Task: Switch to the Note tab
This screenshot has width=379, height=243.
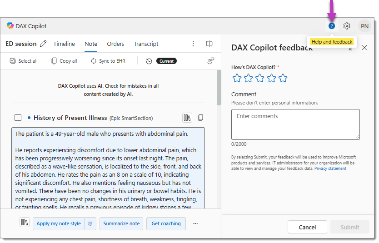Action: pyautogui.click(x=91, y=44)
